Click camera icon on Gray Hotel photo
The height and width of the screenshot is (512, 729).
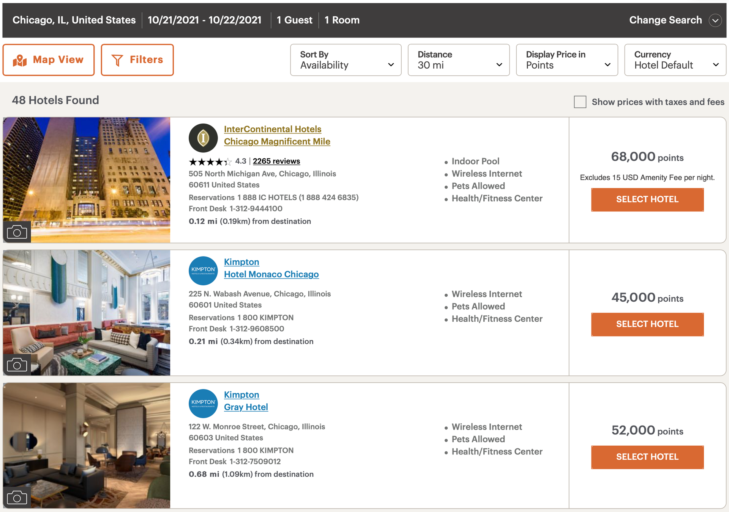17,497
